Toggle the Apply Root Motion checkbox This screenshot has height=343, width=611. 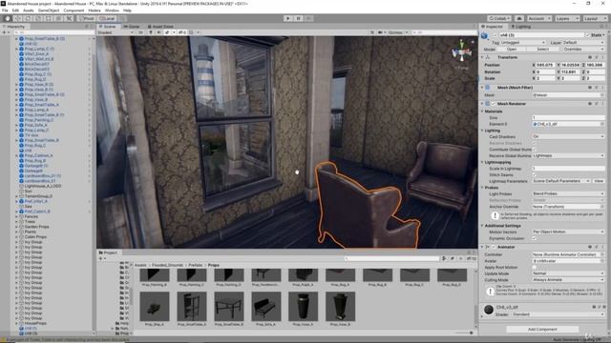(535, 268)
